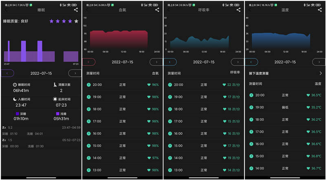Select the 15 次/分 respiration reading
Viewport: 326px width, 180px height.
[x=233, y=121]
